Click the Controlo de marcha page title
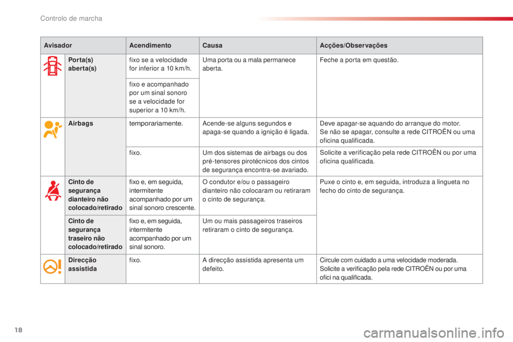 pos(71,19)
